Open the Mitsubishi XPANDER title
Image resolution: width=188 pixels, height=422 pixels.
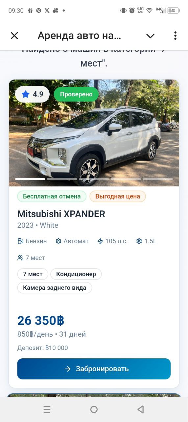click(x=61, y=214)
